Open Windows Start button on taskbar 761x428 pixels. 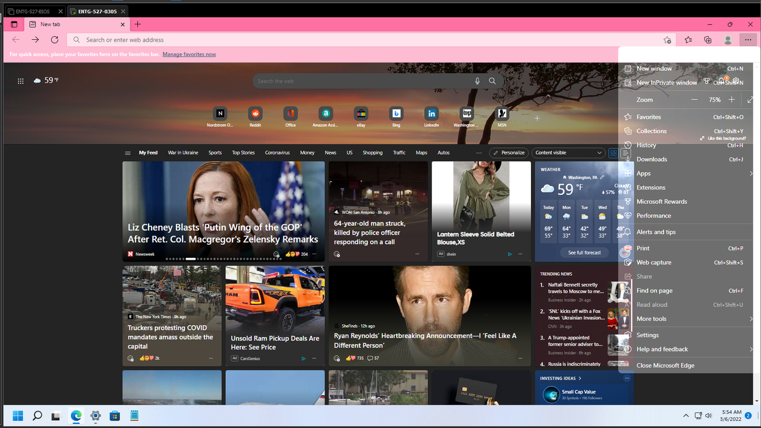tap(18, 416)
